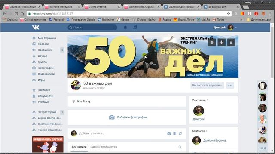Click the Поиск search field
Image resolution: width=275 pixels, height=154 pixels.
(92, 27)
